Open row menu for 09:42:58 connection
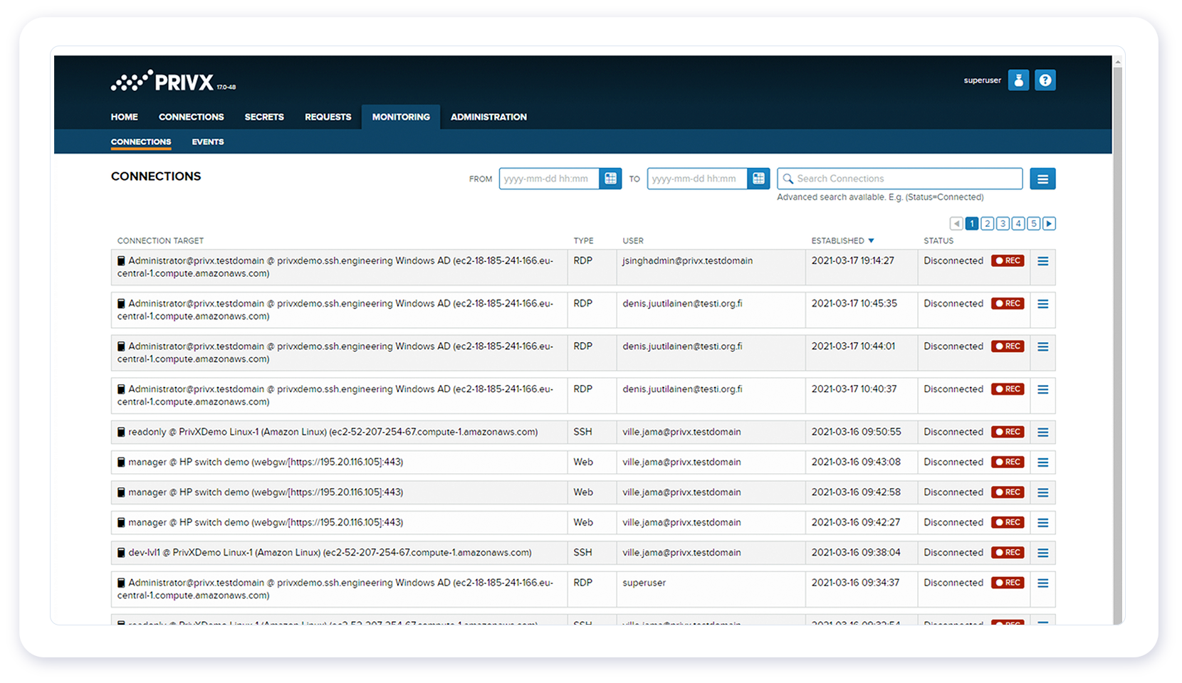This screenshot has height=683, width=1182. point(1043,492)
